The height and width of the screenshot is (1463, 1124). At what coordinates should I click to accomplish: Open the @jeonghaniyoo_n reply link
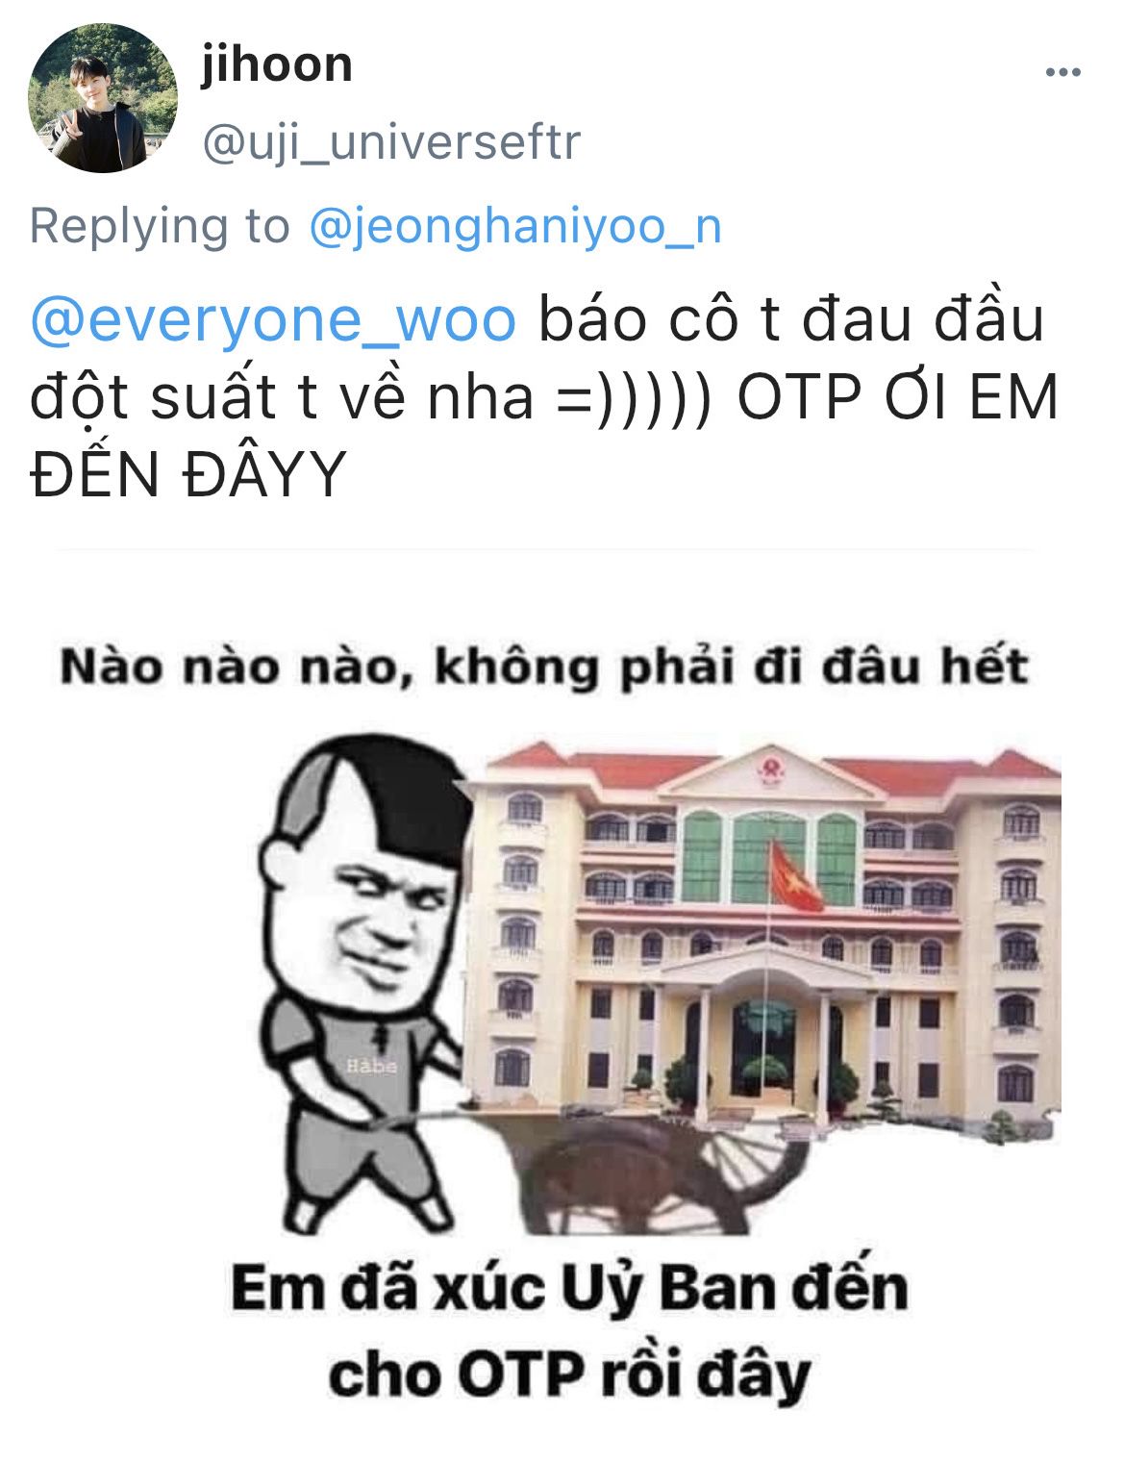(x=515, y=228)
